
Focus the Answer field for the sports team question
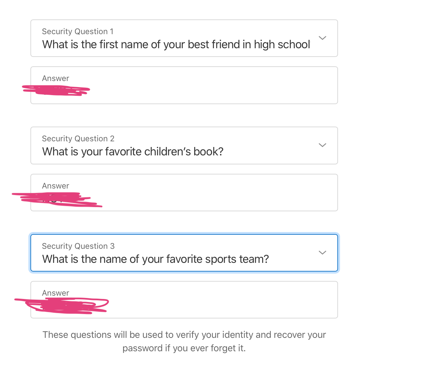click(x=184, y=300)
